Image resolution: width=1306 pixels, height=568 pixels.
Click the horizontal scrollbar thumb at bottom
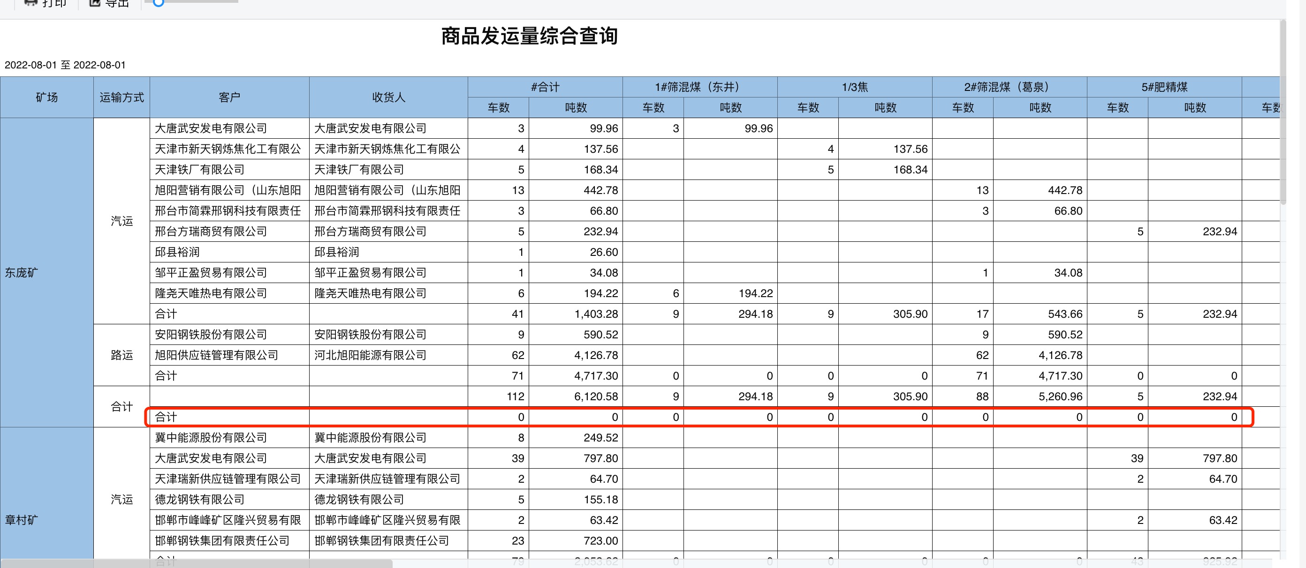(x=197, y=563)
